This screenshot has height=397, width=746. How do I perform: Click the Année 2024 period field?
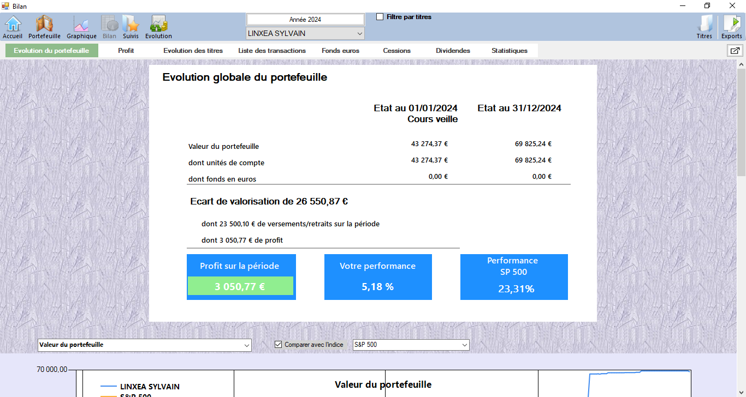pyautogui.click(x=305, y=19)
